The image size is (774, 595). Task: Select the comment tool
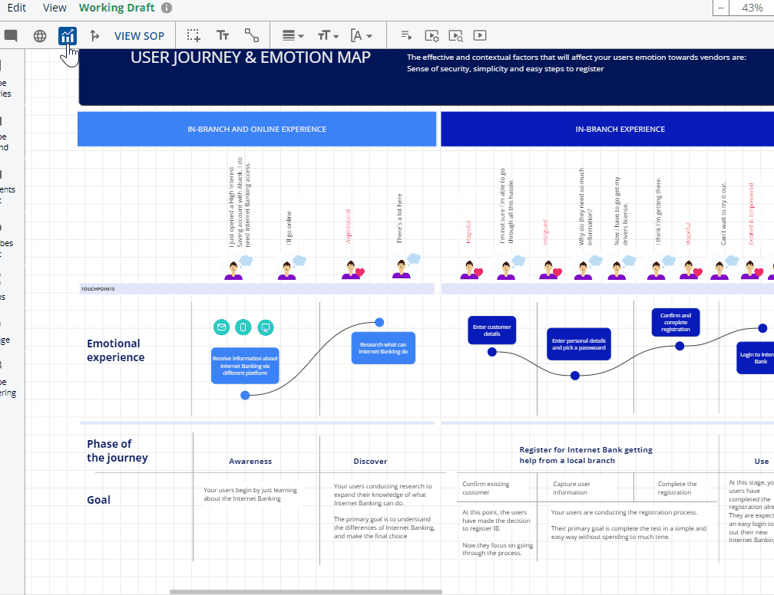click(11, 35)
